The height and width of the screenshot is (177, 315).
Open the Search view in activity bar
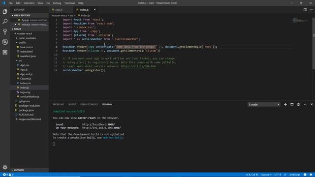click(x=5, y=21)
